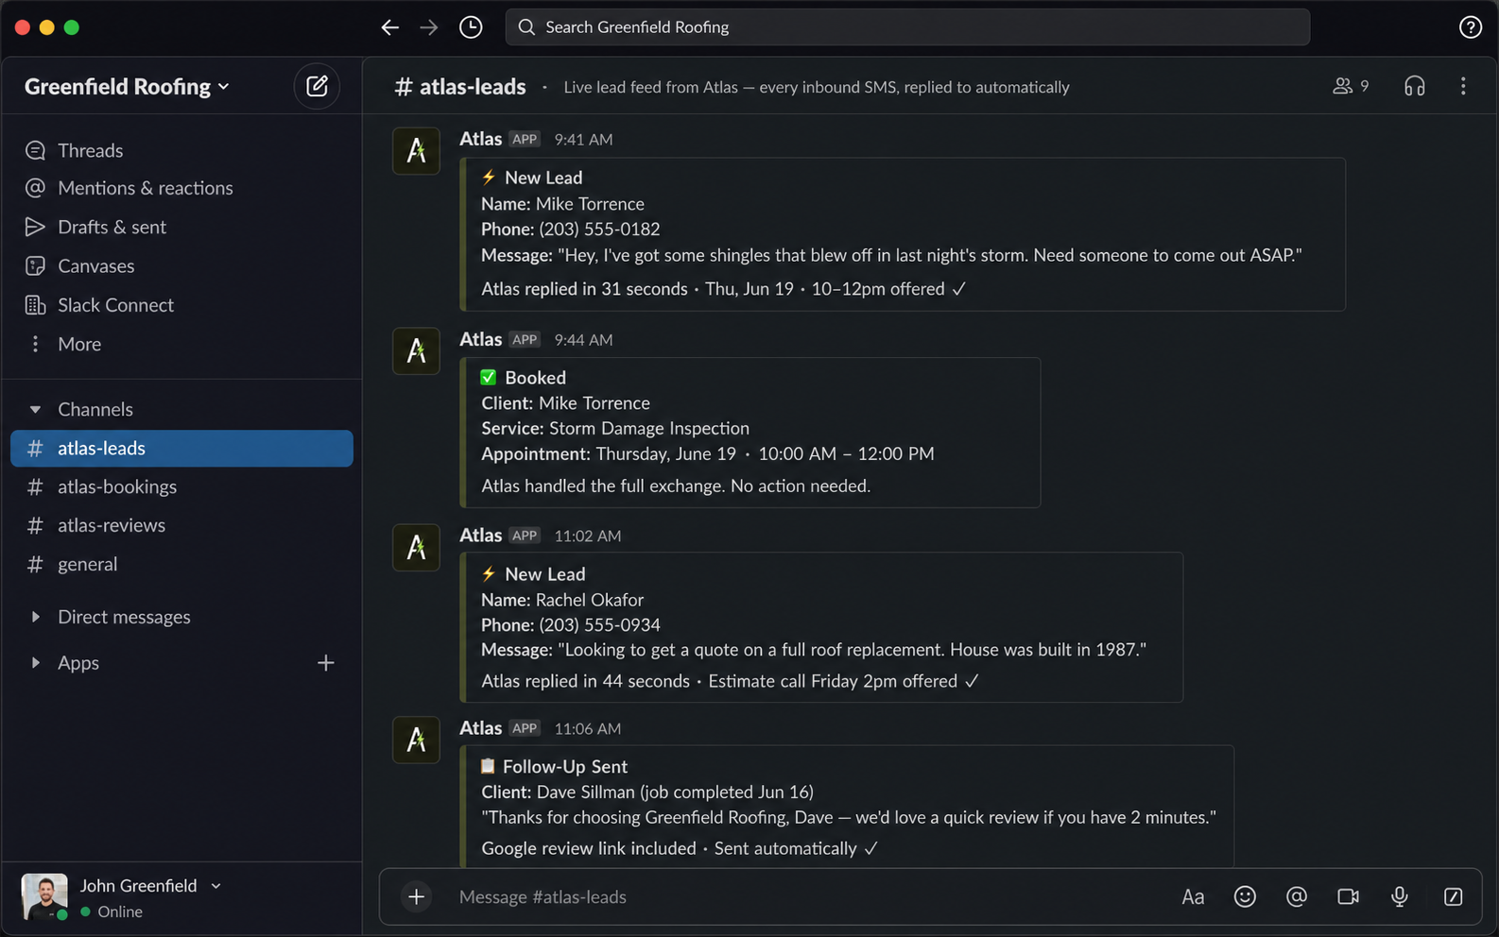1499x937 pixels.
Task: Click the 'Storm Damage Inspection' service text
Action: [649, 429]
